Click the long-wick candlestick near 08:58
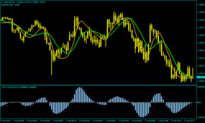This screenshot has height=123, width=205. pyautogui.click(x=52, y=63)
